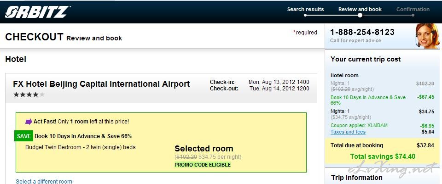Image resolution: width=442 pixels, height=184 pixels.
Task: Select a different room link
Action: [44, 181]
